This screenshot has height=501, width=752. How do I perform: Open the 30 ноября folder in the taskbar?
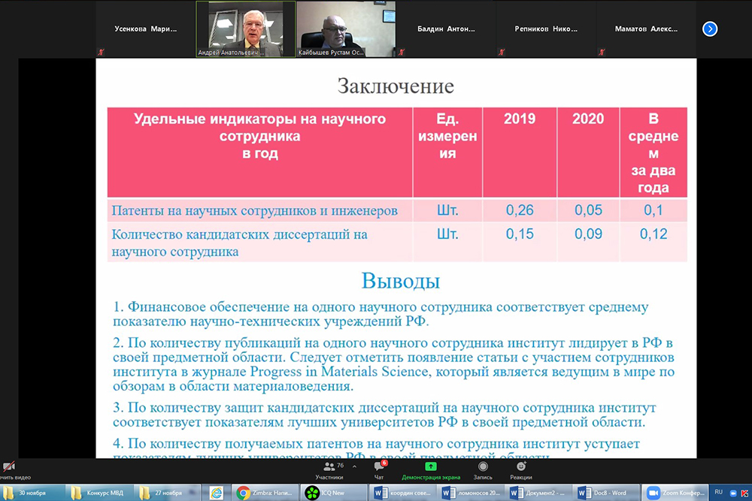pos(33,493)
